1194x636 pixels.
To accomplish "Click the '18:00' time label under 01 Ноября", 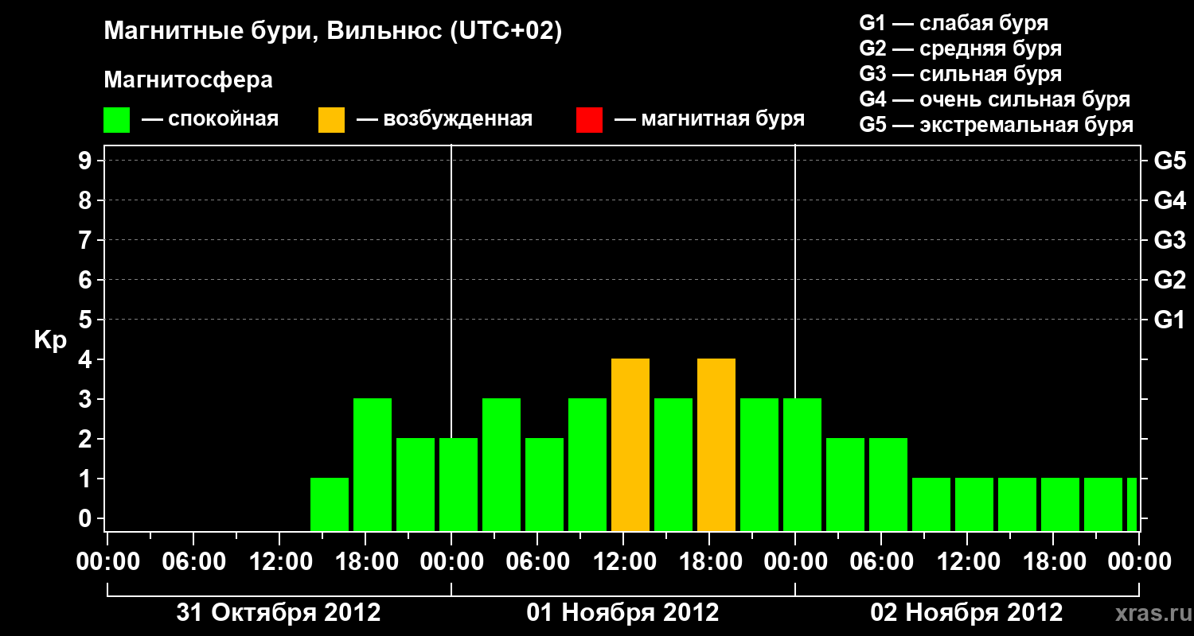I will point(710,562).
